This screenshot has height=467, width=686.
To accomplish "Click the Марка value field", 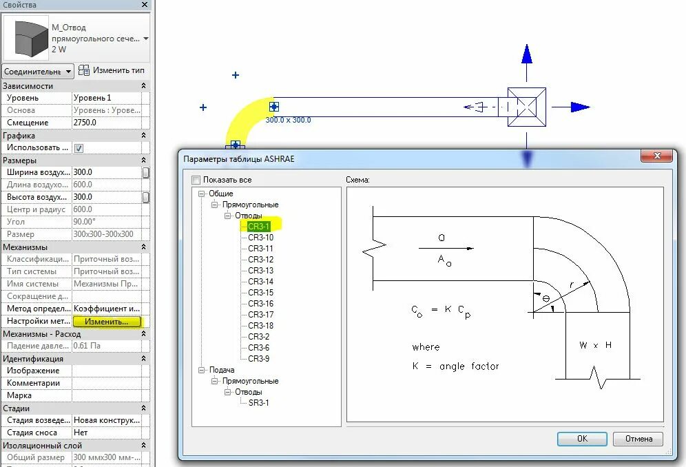I will coord(106,395).
